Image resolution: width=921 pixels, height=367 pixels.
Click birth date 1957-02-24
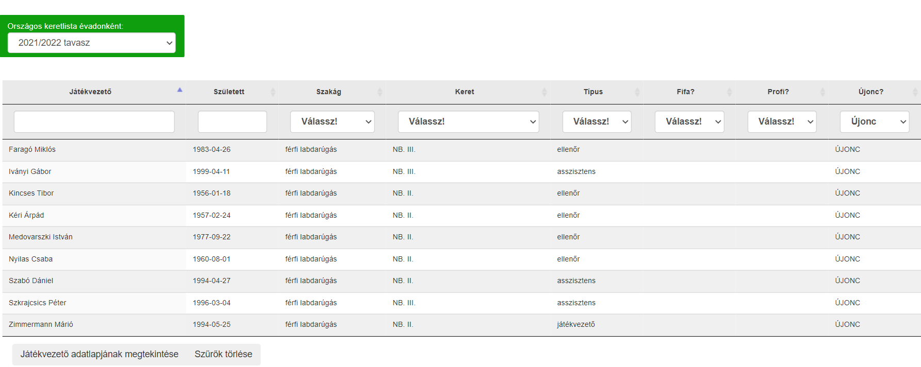pyautogui.click(x=211, y=216)
